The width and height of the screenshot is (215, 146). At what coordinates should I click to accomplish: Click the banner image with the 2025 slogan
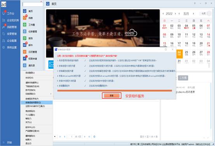tap(103, 28)
